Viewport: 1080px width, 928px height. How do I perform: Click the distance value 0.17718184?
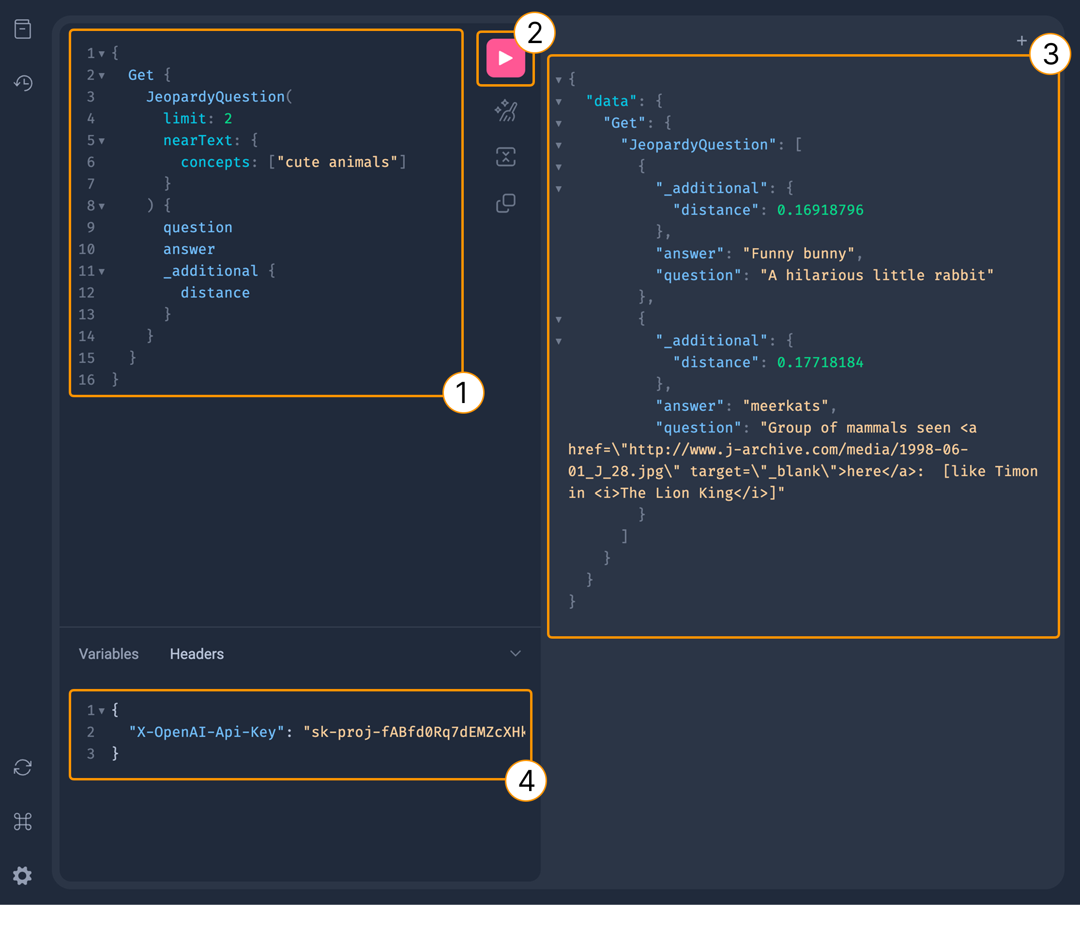pos(820,363)
